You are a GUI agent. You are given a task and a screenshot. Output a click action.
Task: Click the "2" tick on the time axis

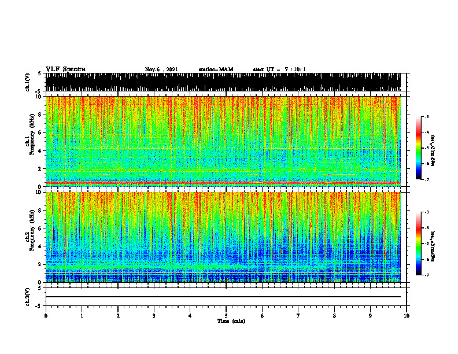click(118, 316)
